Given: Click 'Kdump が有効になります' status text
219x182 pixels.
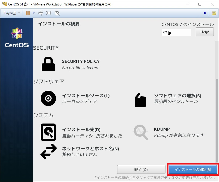Looking at the screenshot, I should coord(179,135).
